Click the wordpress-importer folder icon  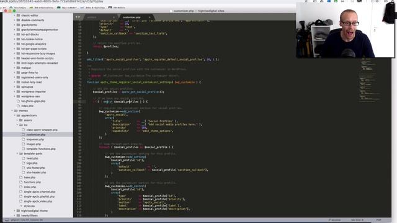pyautogui.click(x=18, y=92)
